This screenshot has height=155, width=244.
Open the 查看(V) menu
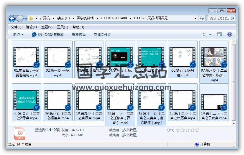[x=47, y=27]
